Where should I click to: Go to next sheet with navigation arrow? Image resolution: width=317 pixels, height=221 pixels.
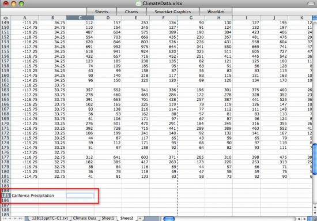15,219
